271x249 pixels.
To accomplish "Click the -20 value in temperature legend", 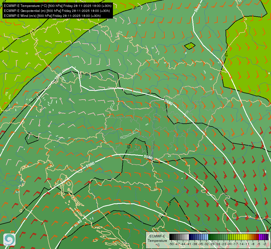I will 229,244.
